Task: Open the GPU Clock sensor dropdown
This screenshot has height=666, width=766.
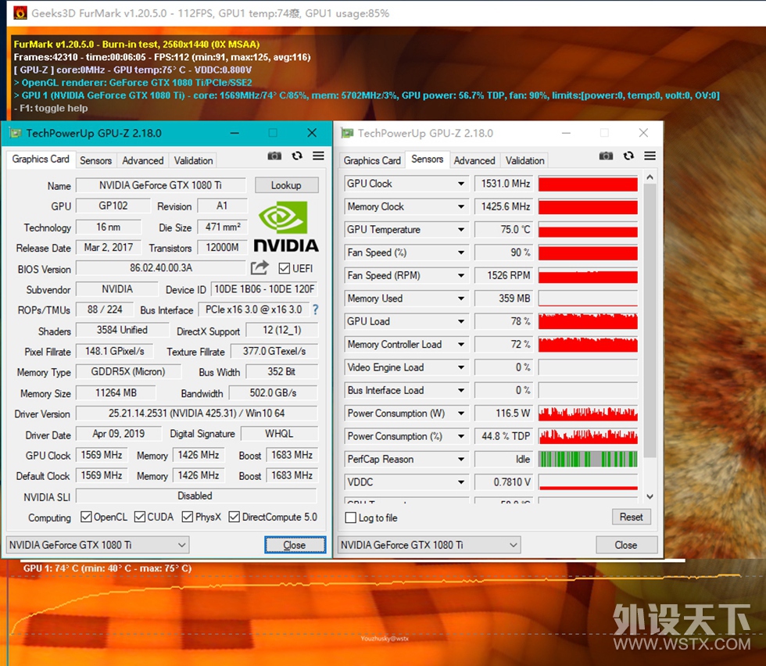Action: point(460,184)
